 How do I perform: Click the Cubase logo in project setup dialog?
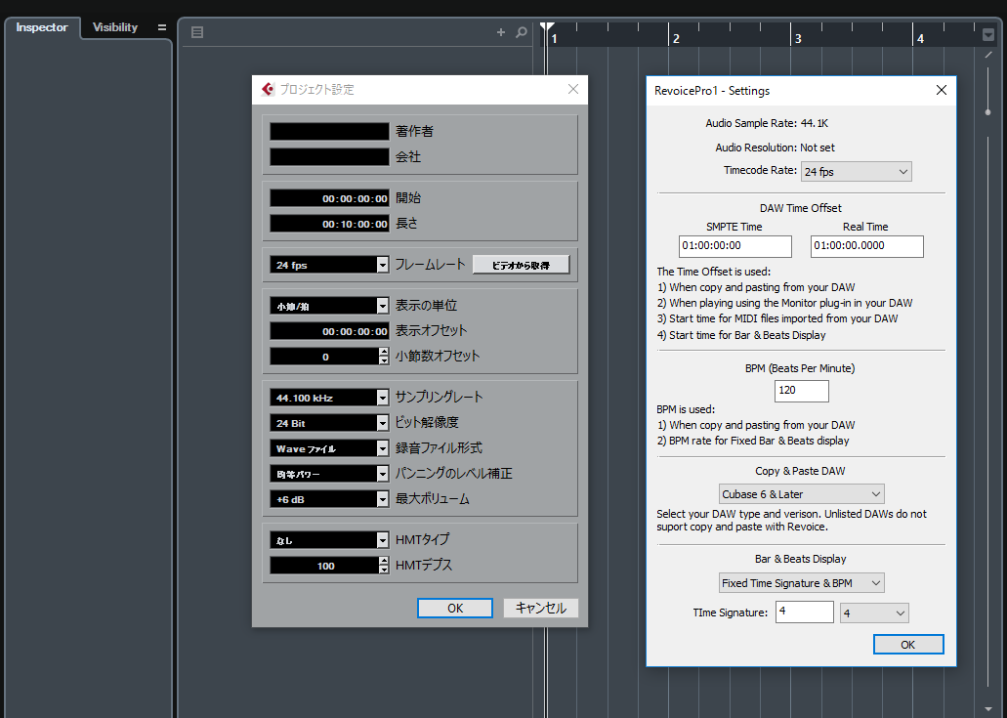point(268,89)
